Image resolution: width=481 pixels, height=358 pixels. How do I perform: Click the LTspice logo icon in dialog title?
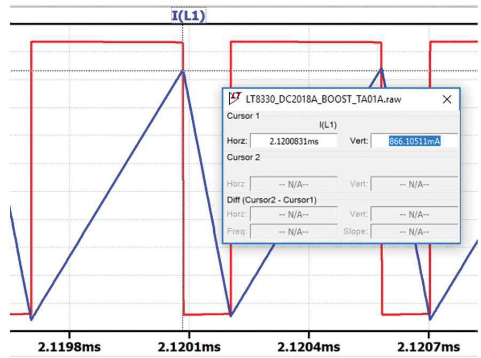pyautogui.click(x=235, y=98)
